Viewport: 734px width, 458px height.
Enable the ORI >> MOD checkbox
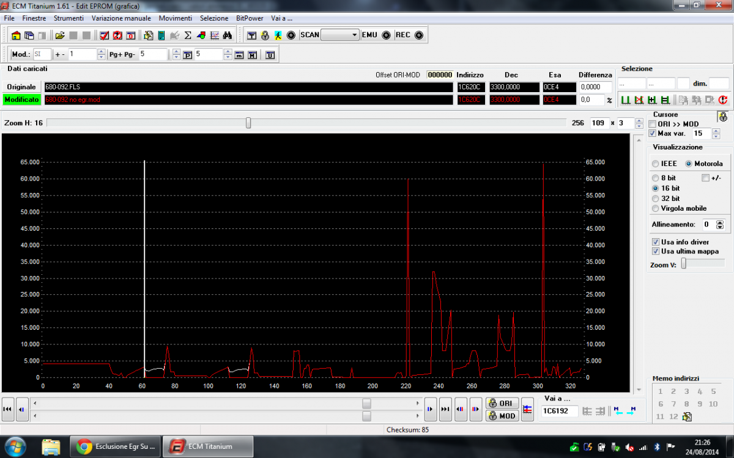tap(652, 124)
